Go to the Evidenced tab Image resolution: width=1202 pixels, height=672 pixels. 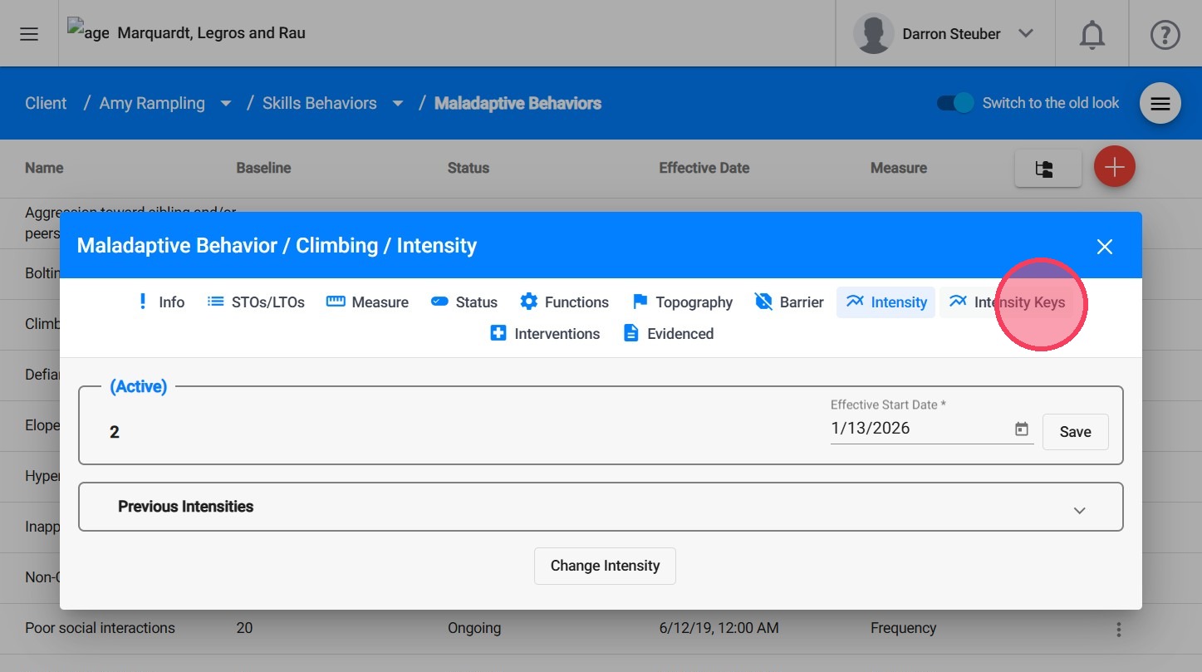(x=669, y=334)
